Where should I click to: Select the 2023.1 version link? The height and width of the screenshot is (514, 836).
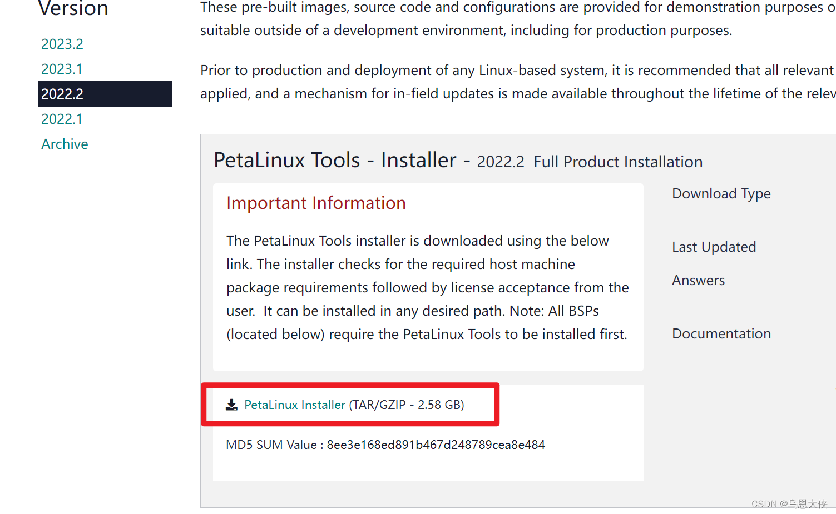[62, 68]
